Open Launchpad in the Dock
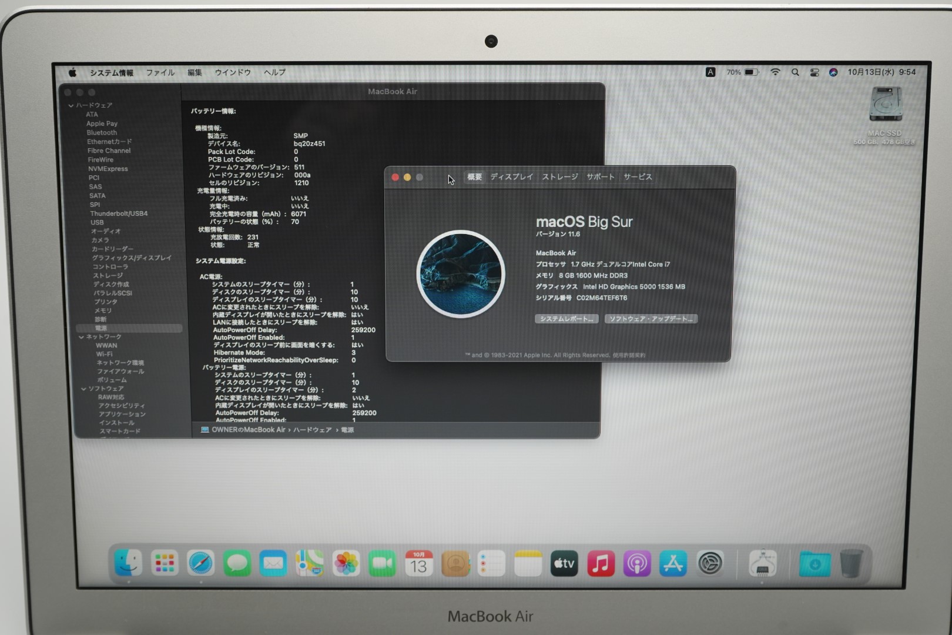This screenshot has height=635, width=952. pyautogui.click(x=165, y=563)
